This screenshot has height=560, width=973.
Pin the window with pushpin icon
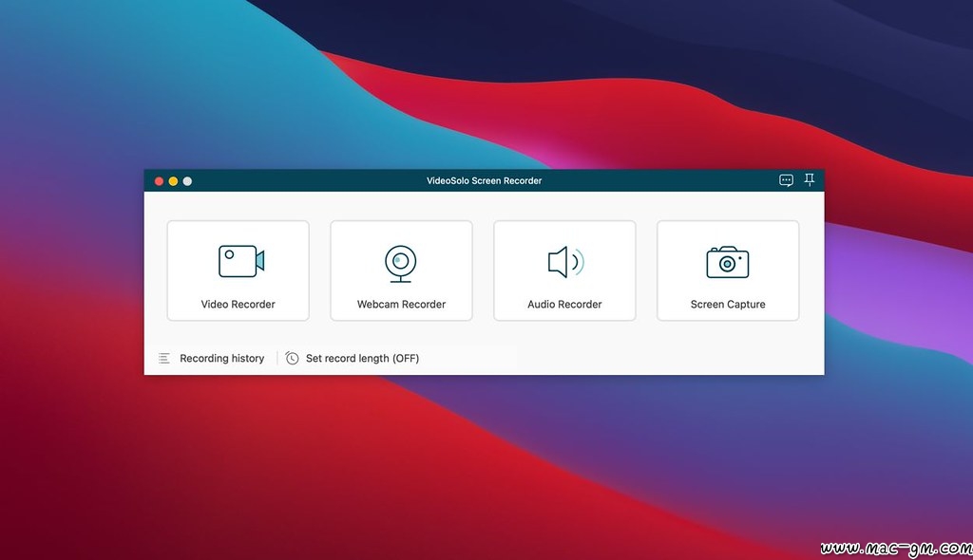tap(810, 179)
